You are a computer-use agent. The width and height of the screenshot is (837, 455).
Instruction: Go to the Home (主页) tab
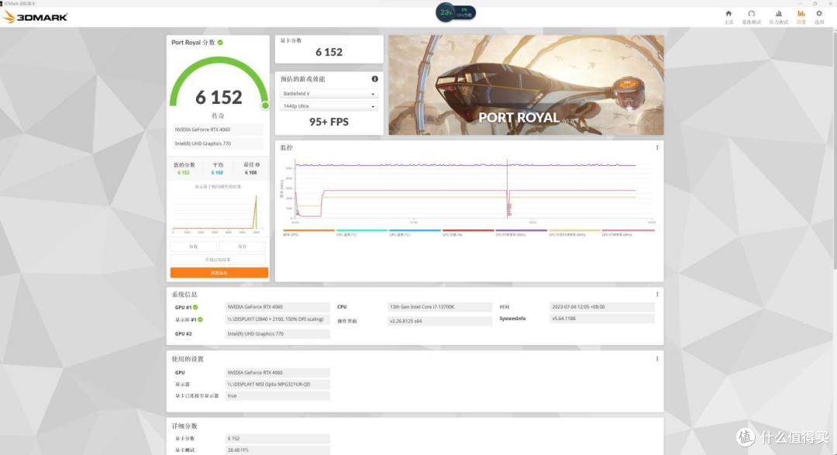728,16
